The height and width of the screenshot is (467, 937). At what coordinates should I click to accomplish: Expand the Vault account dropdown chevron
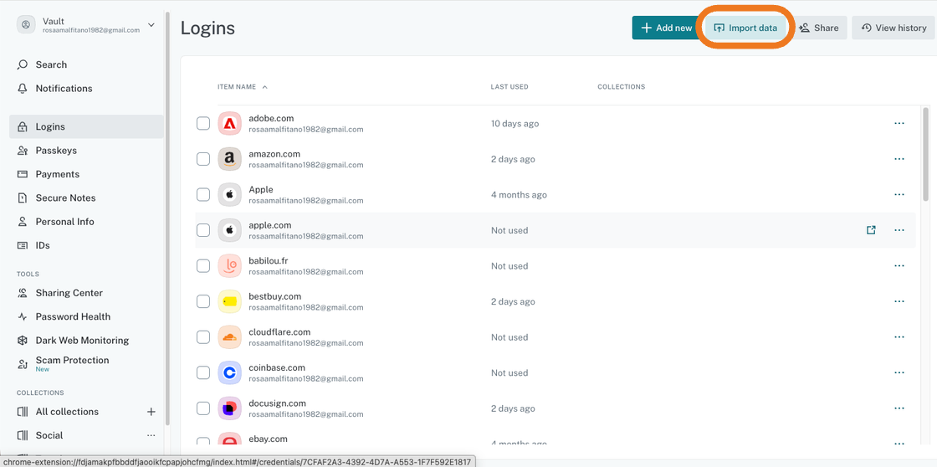151,25
